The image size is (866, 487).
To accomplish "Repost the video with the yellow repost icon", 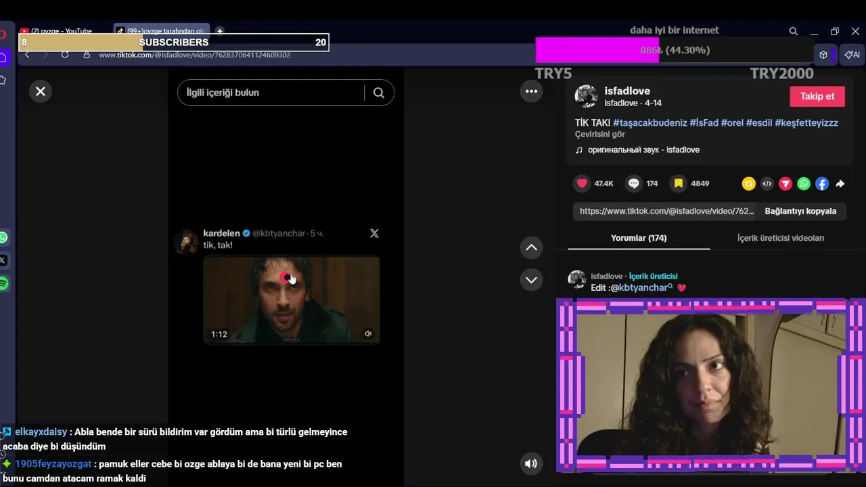I will pyautogui.click(x=748, y=183).
